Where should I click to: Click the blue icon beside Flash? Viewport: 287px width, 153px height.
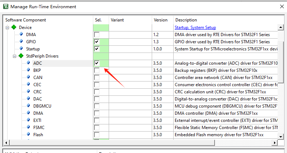click(28, 134)
